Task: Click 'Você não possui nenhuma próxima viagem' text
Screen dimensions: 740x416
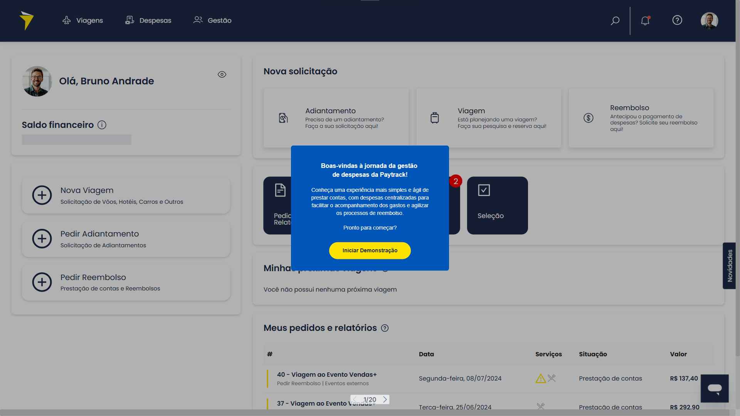Action: [x=330, y=290]
